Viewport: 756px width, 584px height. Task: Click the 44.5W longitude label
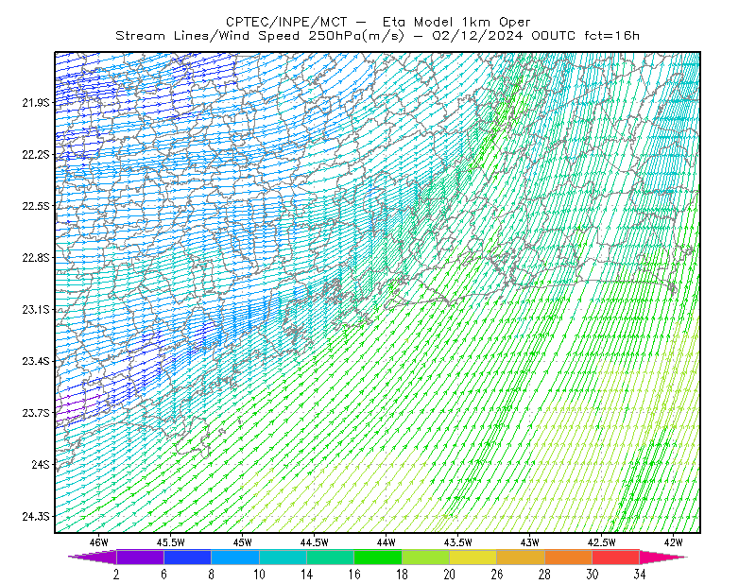pos(315,542)
